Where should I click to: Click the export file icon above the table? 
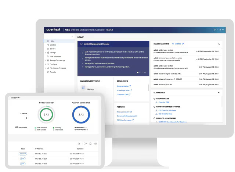[90, 144]
